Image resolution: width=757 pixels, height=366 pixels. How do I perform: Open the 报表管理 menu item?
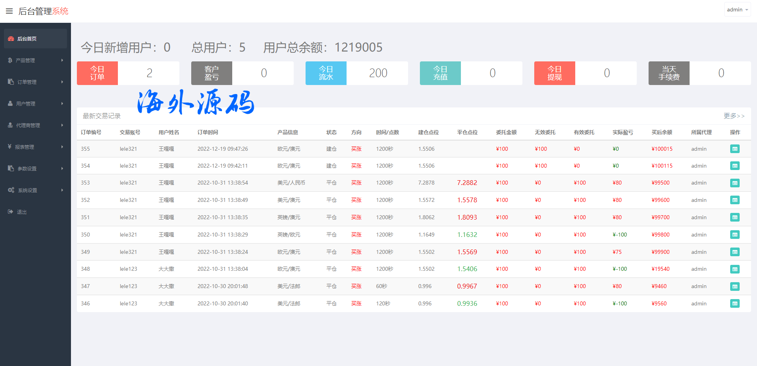click(24, 147)
